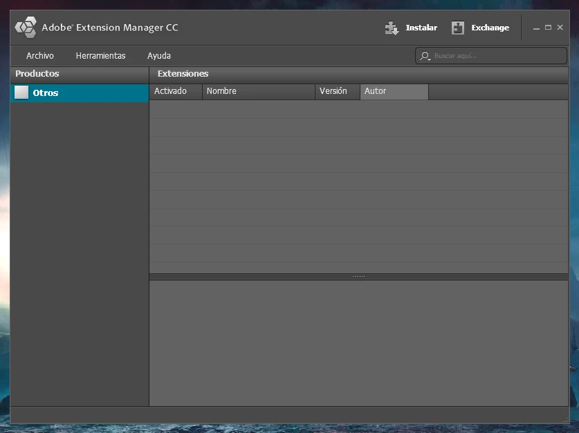Select the Otros product entry
Image resolution: width=579 pixels, height=433 pixels.
[80, 93]
